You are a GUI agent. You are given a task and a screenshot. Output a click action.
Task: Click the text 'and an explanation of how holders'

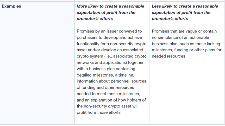point(111,100)
